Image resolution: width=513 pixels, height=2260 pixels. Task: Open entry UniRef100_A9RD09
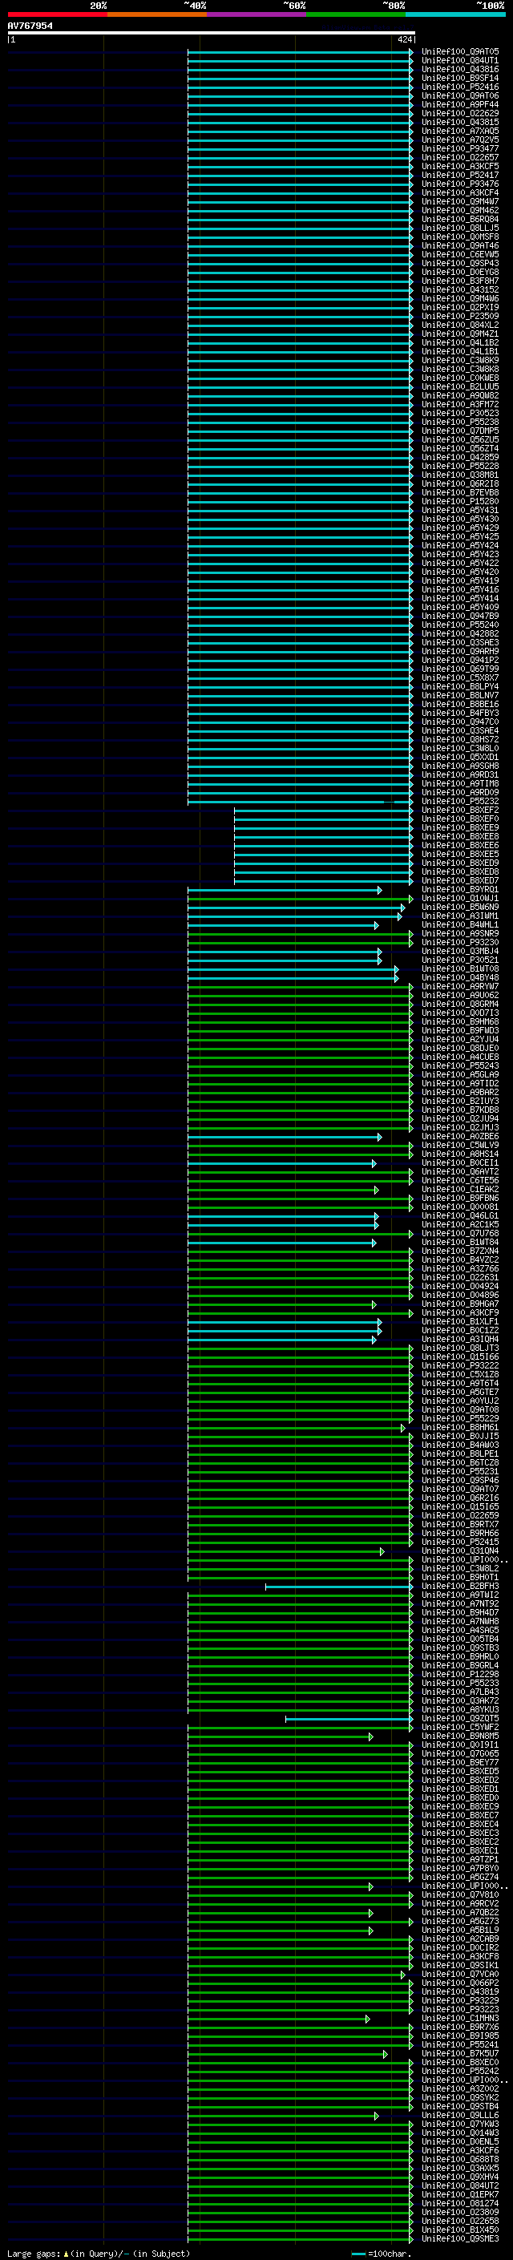pyautogui.click(x=460, y=792)
